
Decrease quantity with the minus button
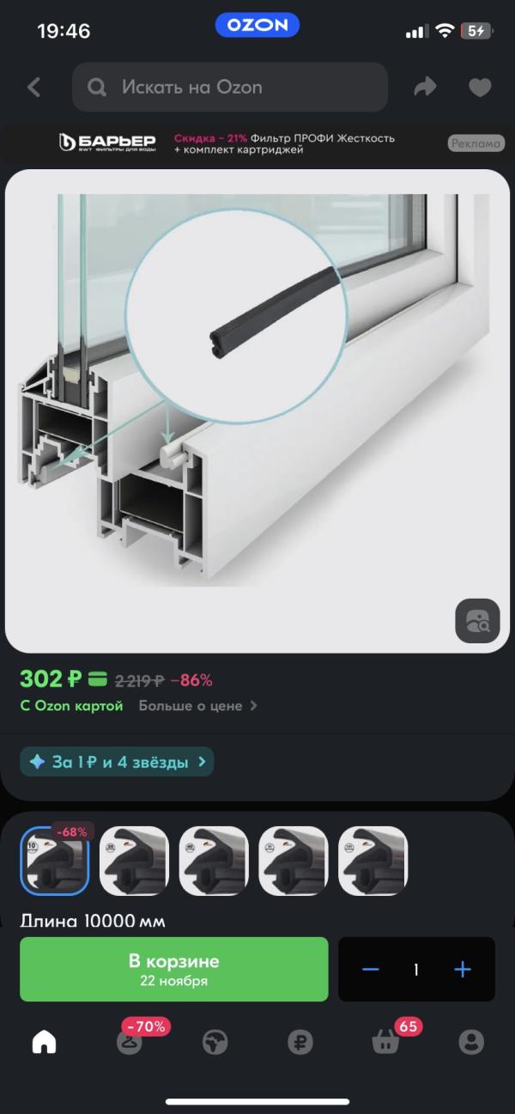coord(371,970)
